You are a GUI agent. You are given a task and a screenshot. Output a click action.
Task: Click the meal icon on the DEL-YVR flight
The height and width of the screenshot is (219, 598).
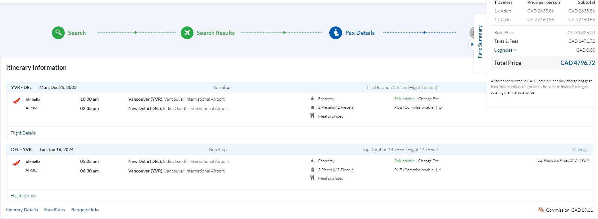tap(312, 178)
